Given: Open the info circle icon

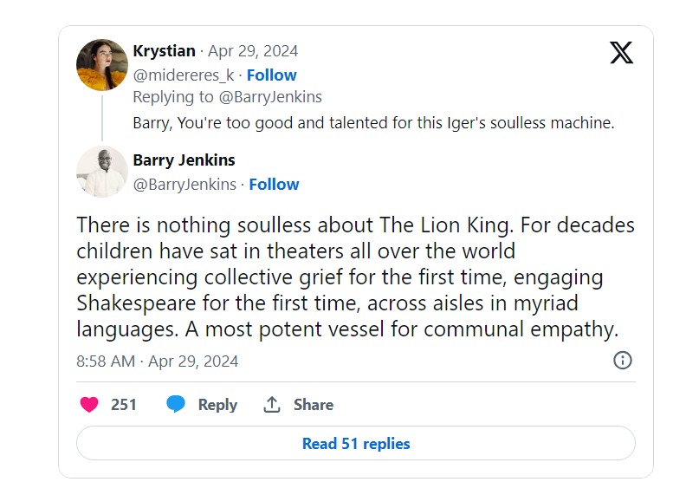Looking at the screenshot, I should pos(622,361).
